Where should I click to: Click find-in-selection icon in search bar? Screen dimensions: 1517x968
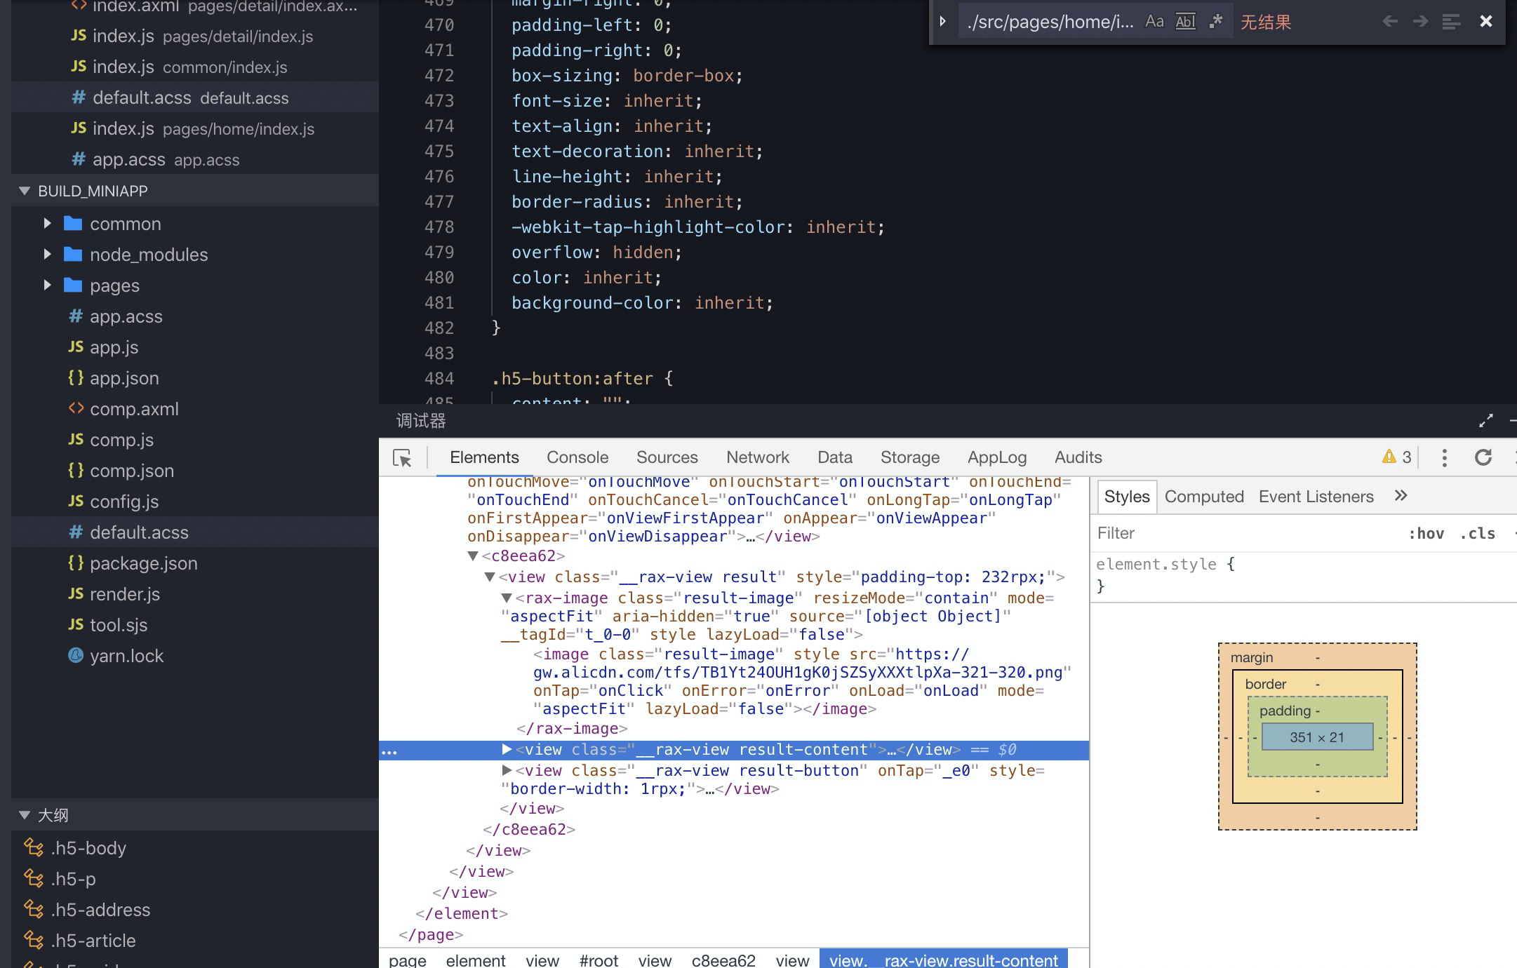click(1451, 22)
